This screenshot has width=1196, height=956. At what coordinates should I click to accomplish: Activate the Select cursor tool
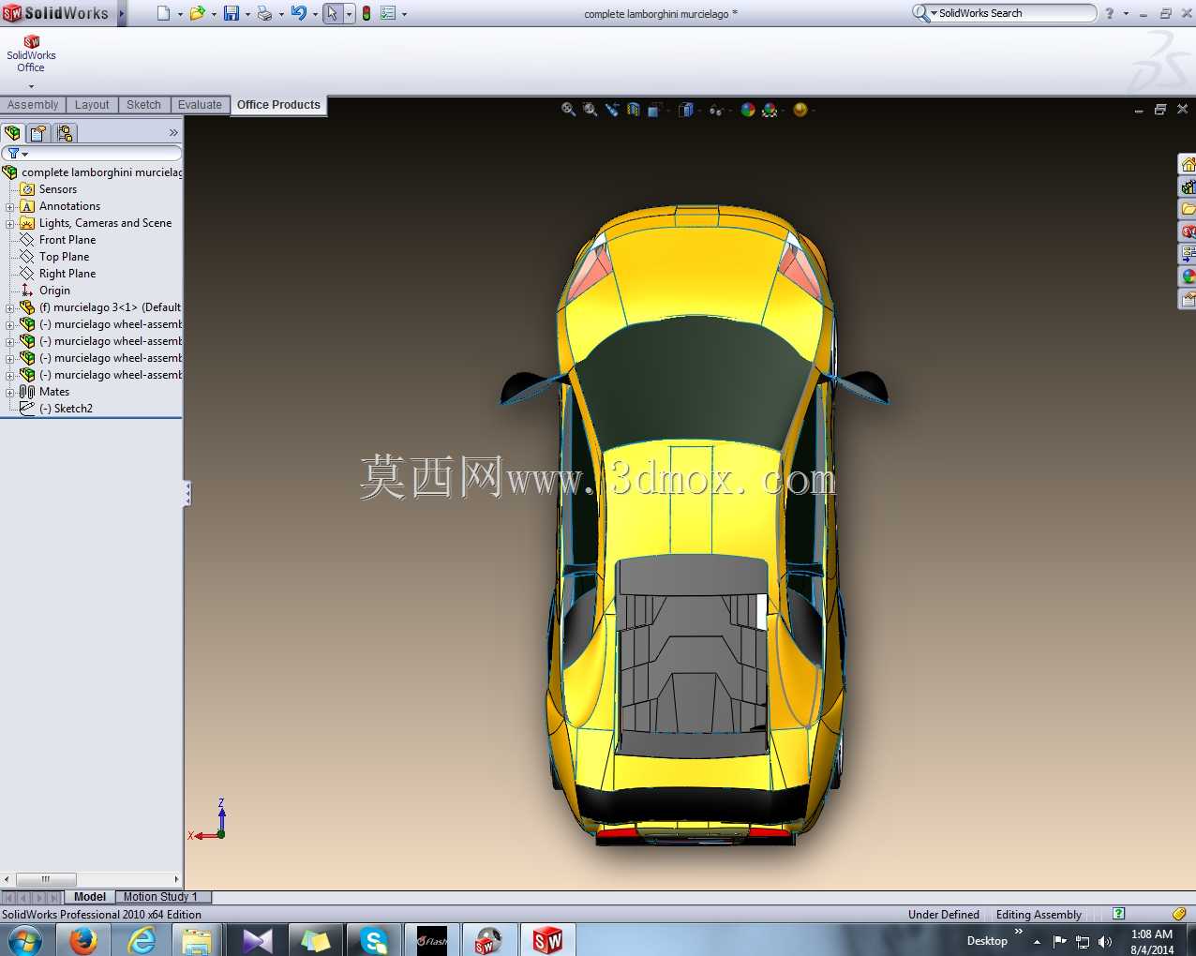[x=332, y=13]
